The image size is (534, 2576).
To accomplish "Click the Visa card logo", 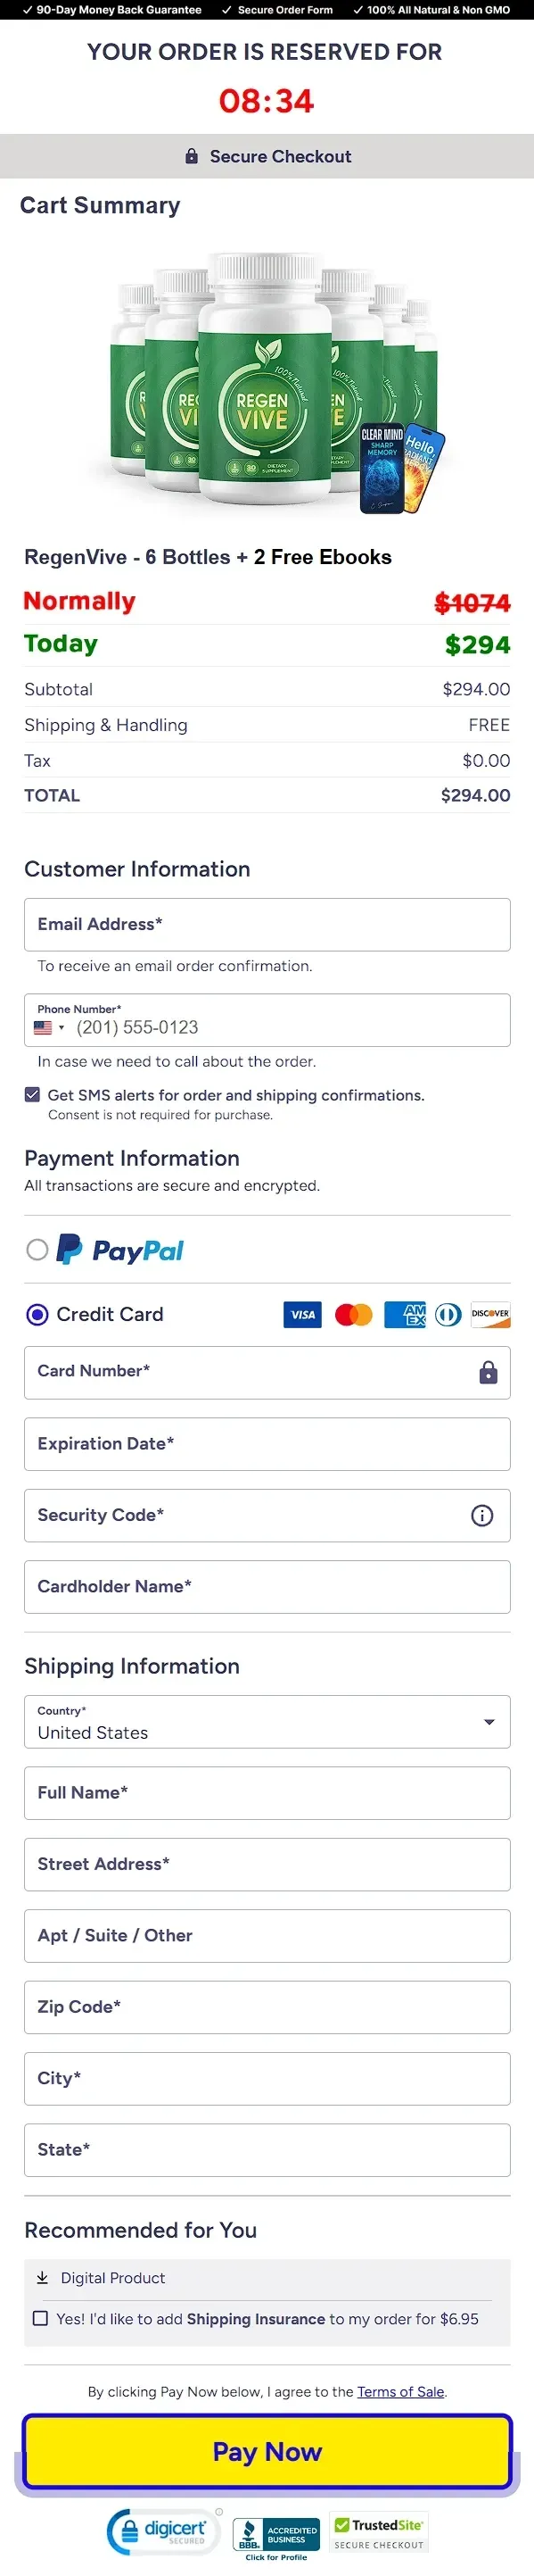I will pos(302,1315).
